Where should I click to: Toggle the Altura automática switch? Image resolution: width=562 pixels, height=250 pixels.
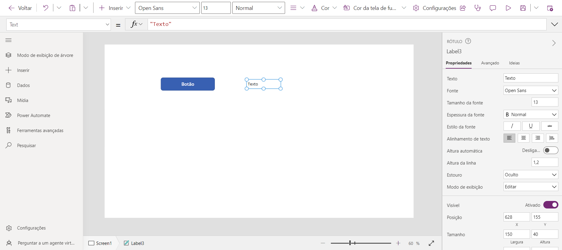551,150
